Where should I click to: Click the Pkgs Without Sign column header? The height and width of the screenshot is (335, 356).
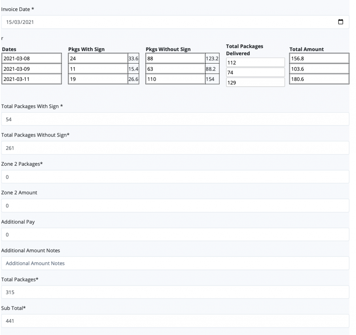[168, 49]
